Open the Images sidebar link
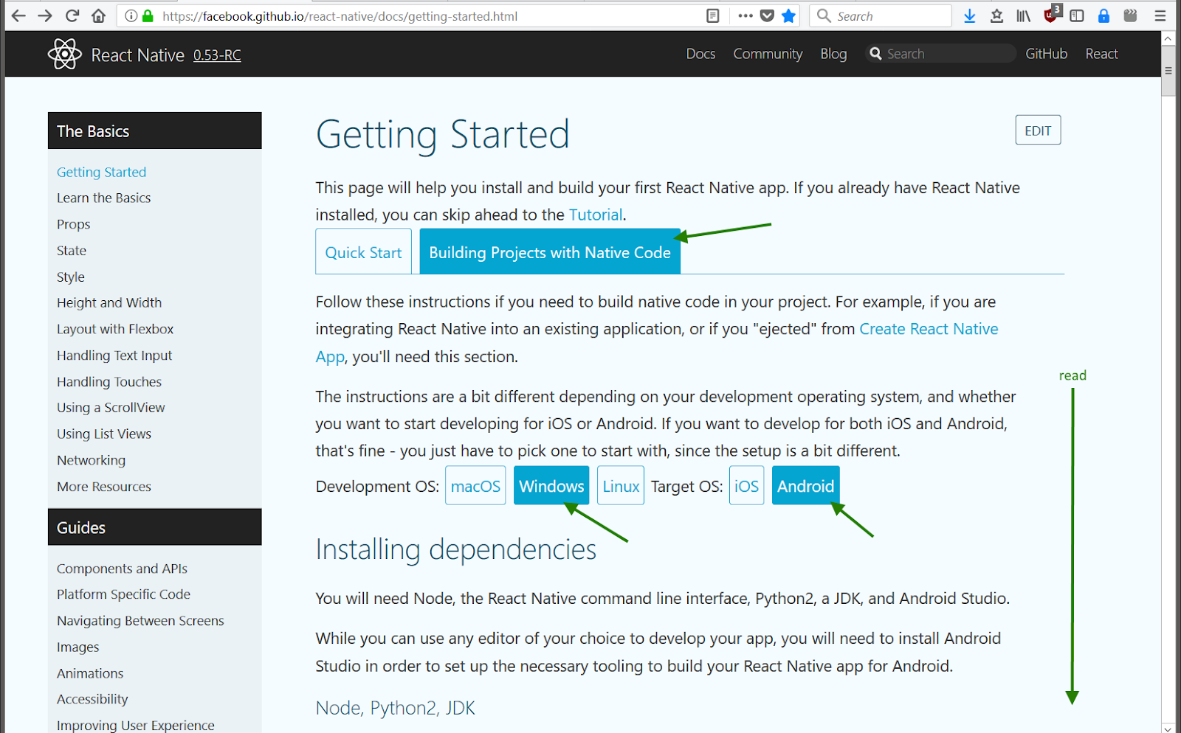Image resolution: width=1181 pixels, height=733 pixels. point(78,647)
